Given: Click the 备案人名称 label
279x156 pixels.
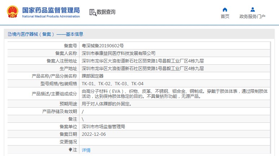Looking at the screenshot, I should coord(66,53).
